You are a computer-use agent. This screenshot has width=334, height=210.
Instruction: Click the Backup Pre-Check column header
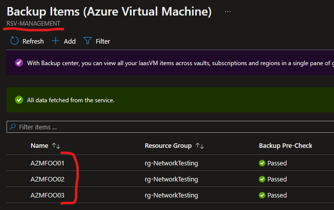(x=285, y=146)
